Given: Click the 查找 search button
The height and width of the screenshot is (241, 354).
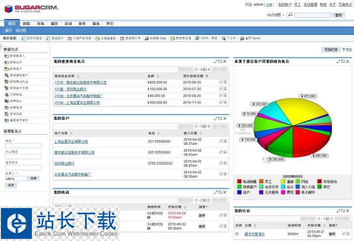Looking at the screenshot, I should 338,15.
